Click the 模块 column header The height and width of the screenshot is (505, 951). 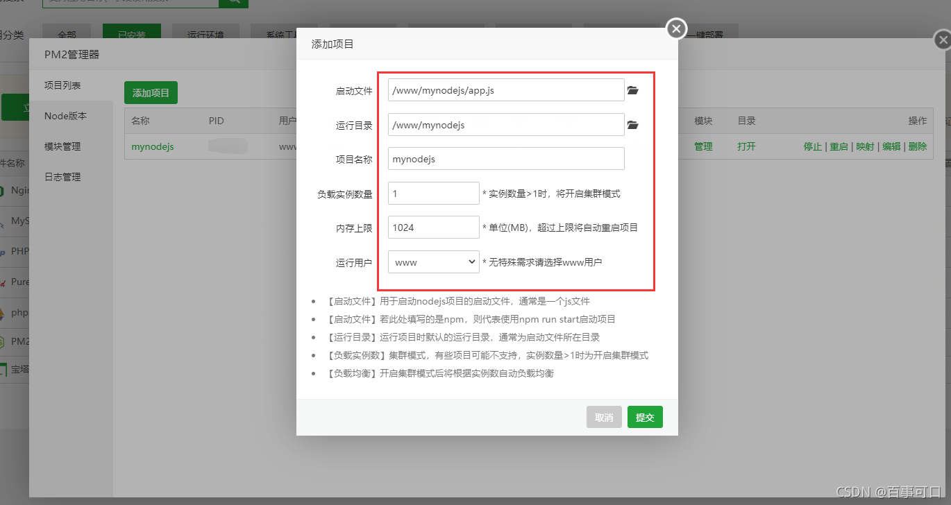point(703,121)
